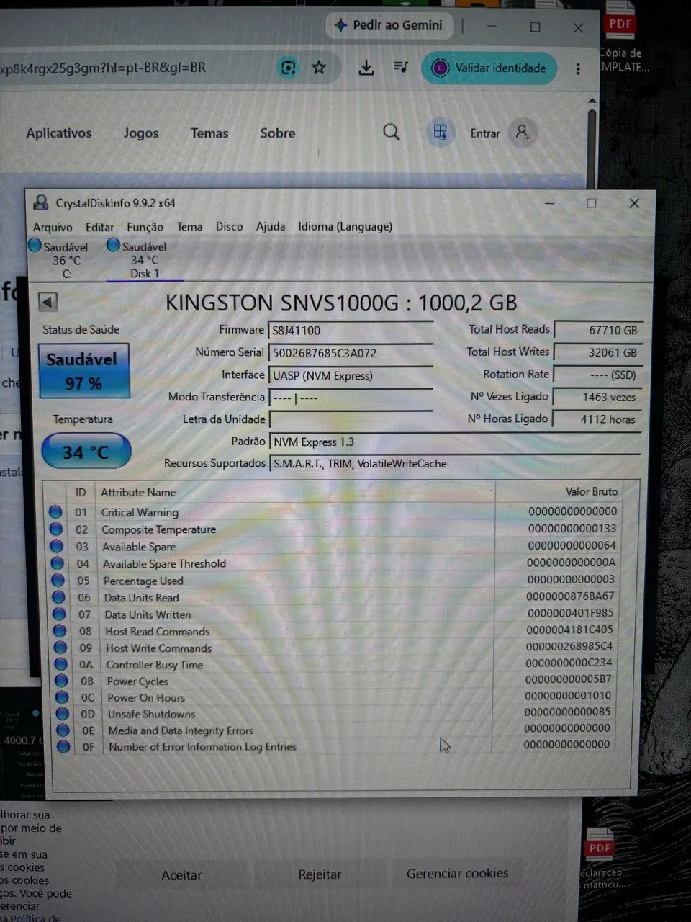Image resolution: width=691 pixels, height=922 pixels.
Task: Click the status dot for Data Units Read
Action: coord(59,598)
